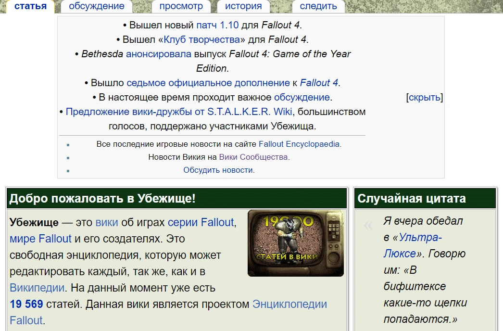Screen dimensions: 503x331
Task: Switch to the «статья» tab
Action: pyautogui.click(x=30, y=6)
